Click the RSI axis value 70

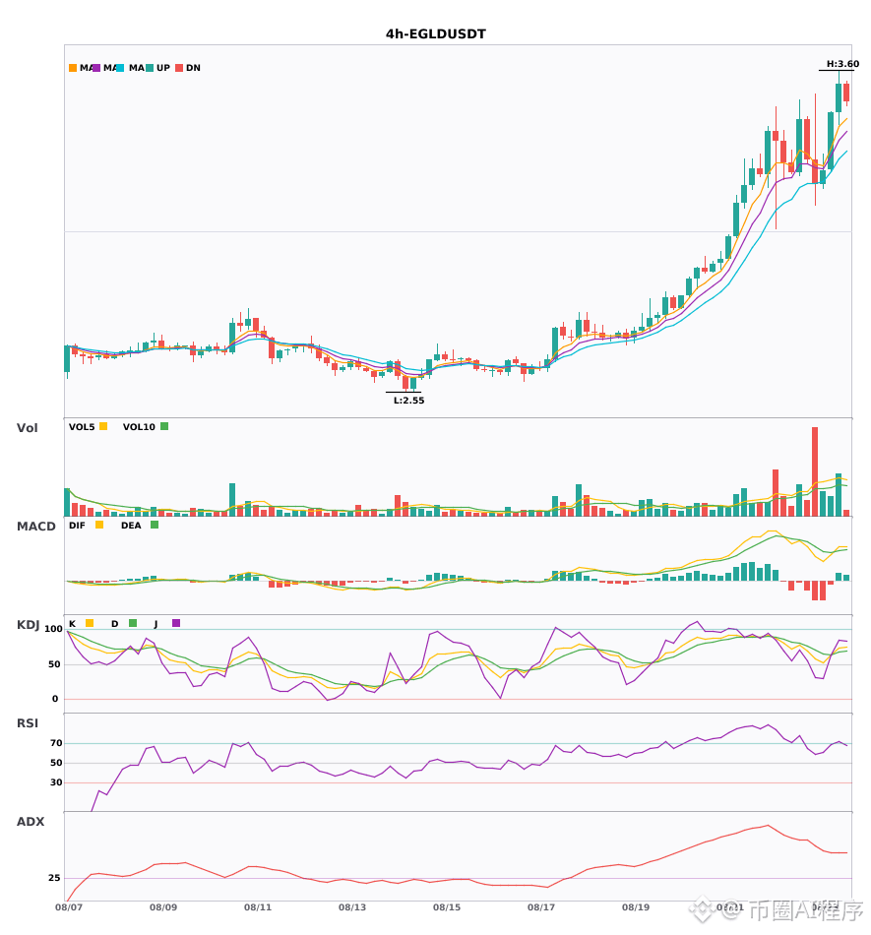click(56, 743)
